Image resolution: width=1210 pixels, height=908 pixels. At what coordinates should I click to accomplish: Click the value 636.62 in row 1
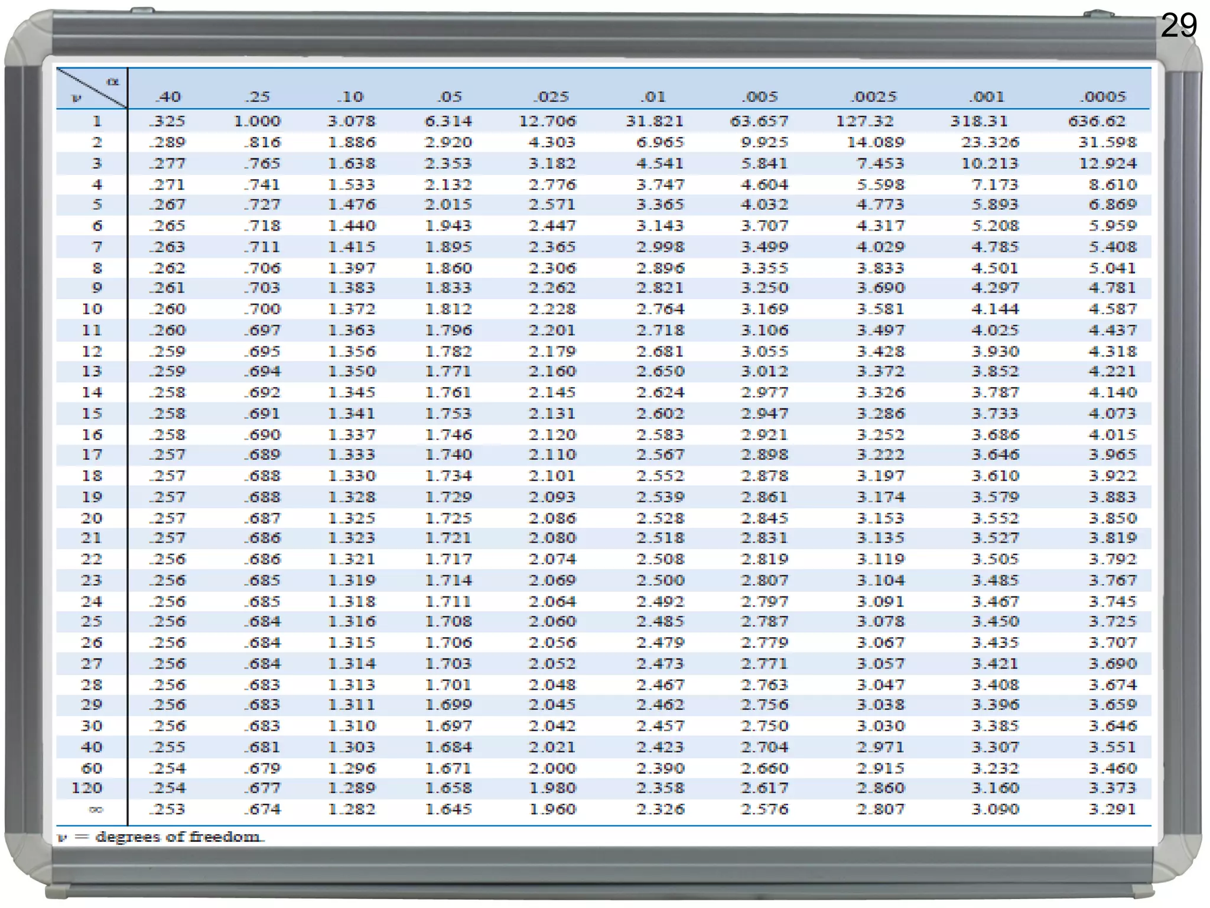click(1097, 121)
